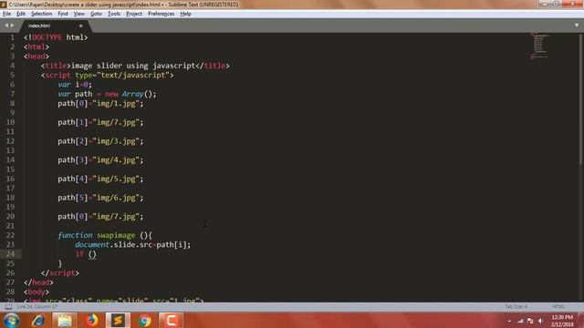Viewport: 584px width, 328px height.
Task: Click the volume speaker tray icon
Action: pyautogui.click(x=541, y=321)
